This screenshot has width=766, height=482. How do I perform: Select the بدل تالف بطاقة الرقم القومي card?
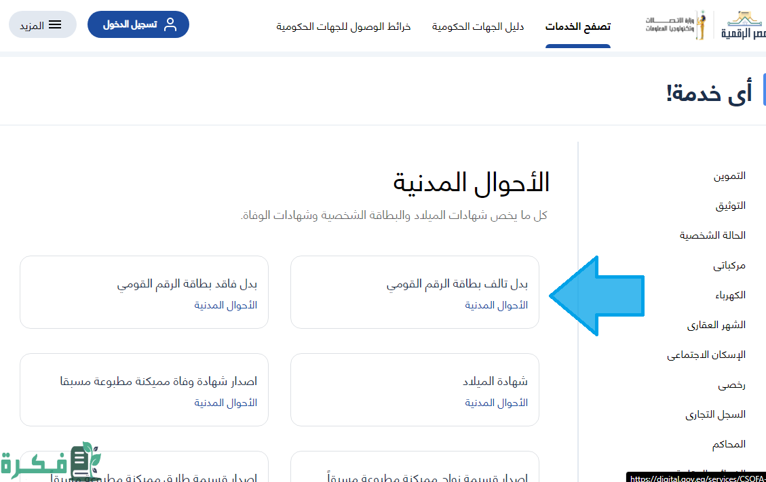415,292
